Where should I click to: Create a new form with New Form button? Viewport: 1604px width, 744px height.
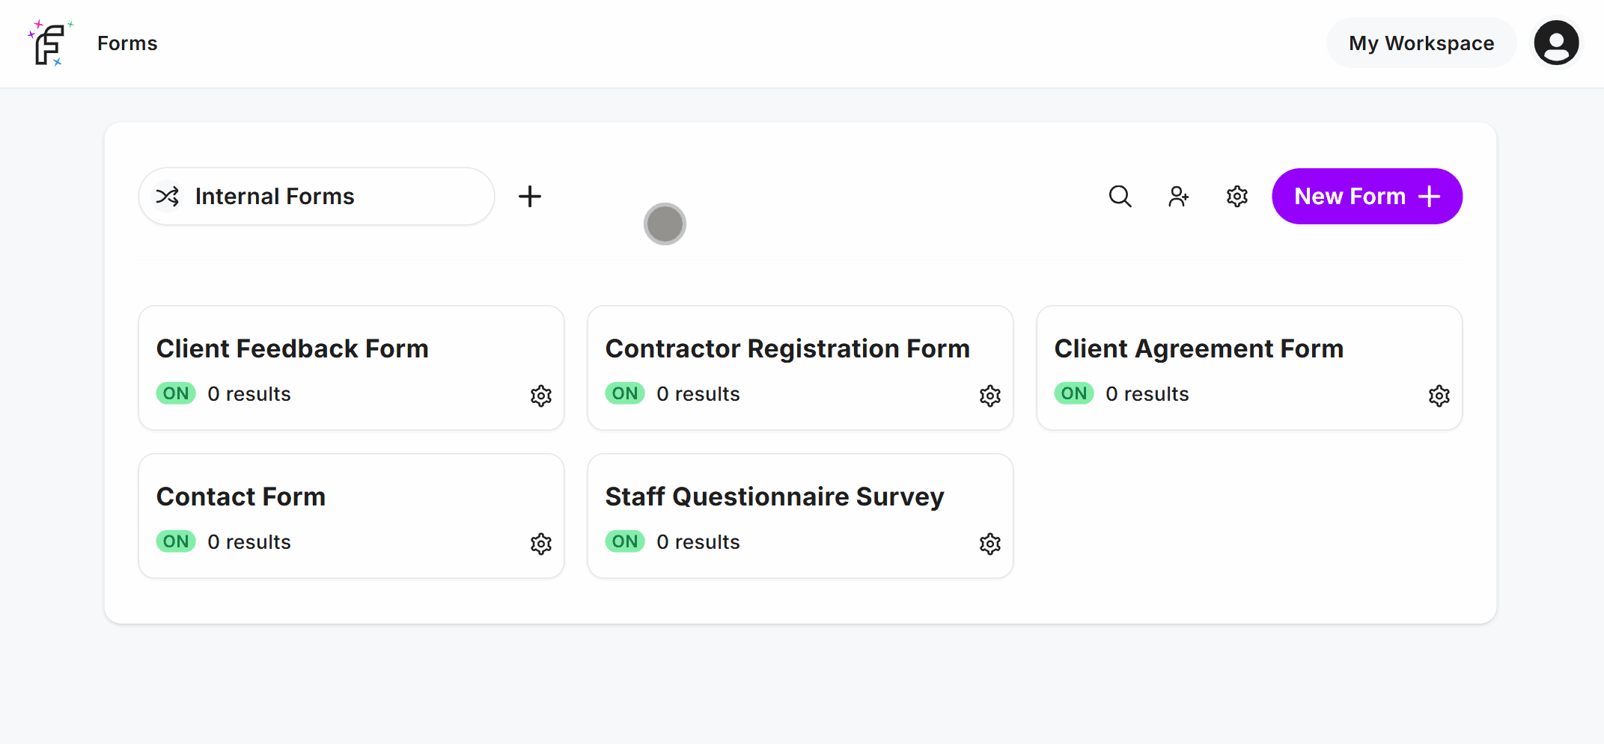click(1367, 196)
